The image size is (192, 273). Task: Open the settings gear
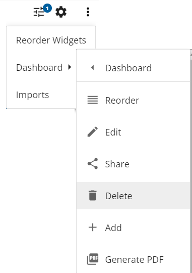(x=61, y=12)
